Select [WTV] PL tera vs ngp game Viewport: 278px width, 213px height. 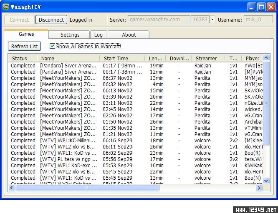coord(136,159)
